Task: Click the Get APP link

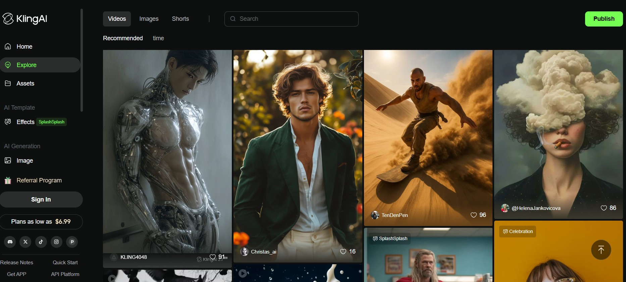Action: pyautogui.click(x=17, y=274)
